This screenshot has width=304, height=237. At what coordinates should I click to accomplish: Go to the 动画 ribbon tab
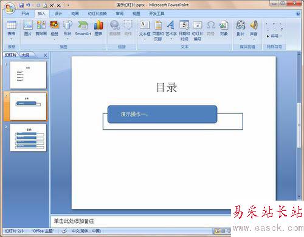click(x=75, y=13)
